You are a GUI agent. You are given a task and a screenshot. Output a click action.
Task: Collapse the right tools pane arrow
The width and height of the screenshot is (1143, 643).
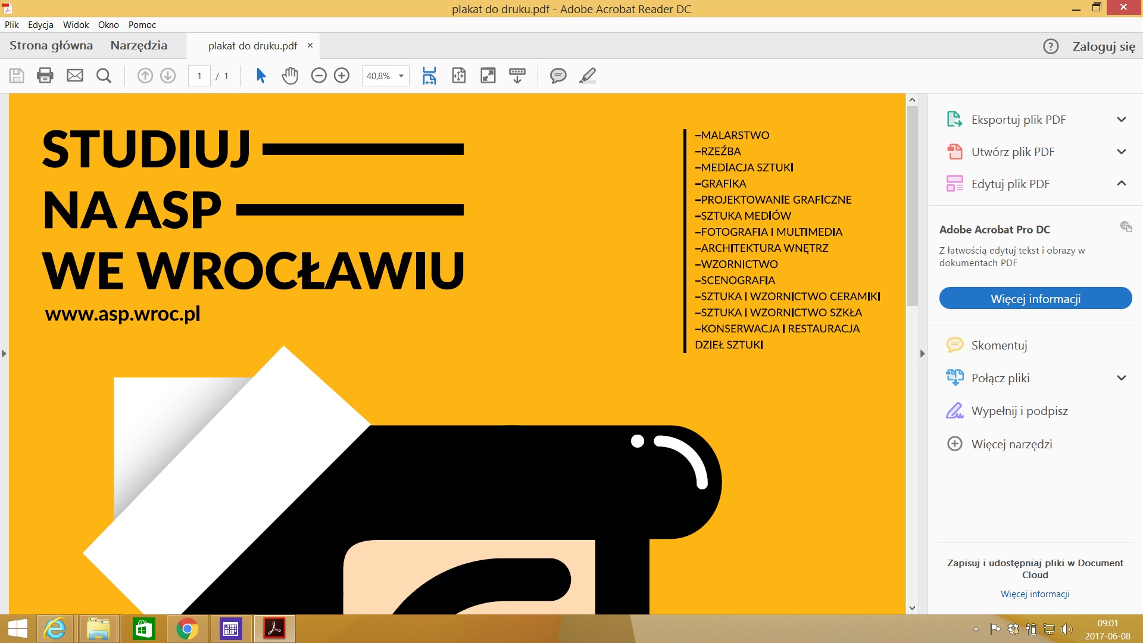923,354
